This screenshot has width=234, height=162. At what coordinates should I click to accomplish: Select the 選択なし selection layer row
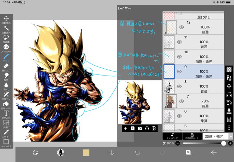193,16
